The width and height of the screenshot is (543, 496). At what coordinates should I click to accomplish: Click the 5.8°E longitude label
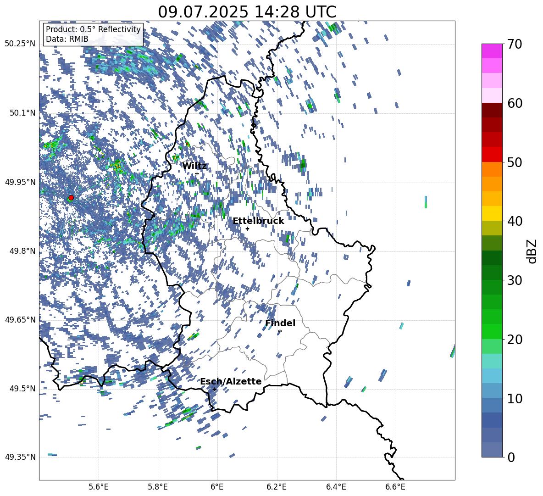click(158, 487)
